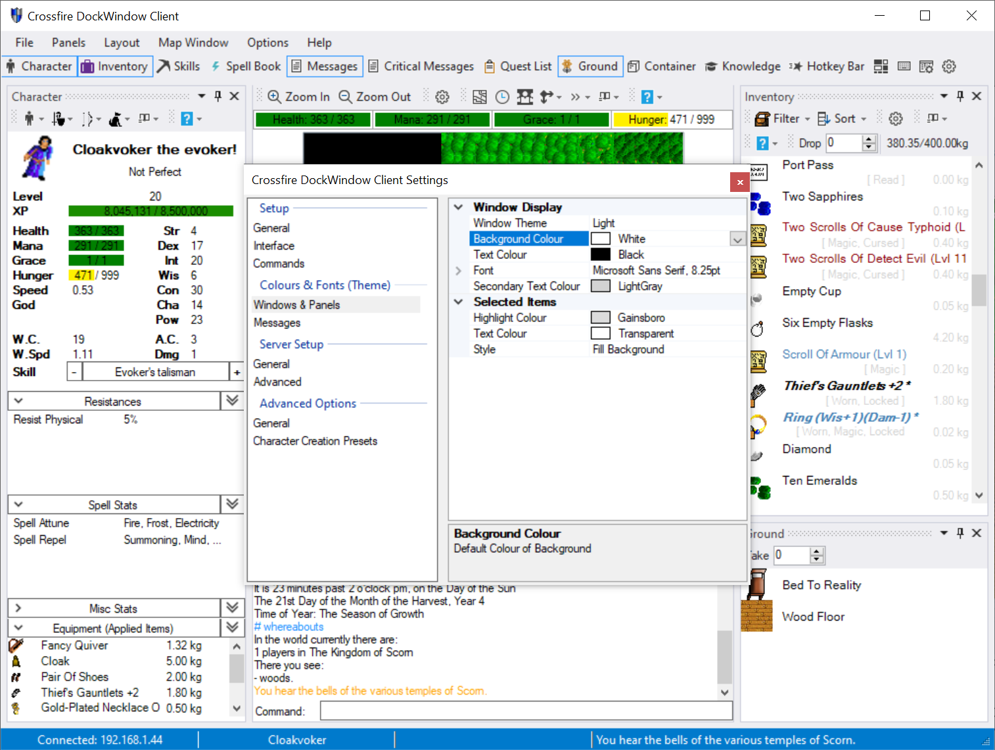Collapse the Selected Items property group
This screenshot has height=750, width=995.
point(459,302)
